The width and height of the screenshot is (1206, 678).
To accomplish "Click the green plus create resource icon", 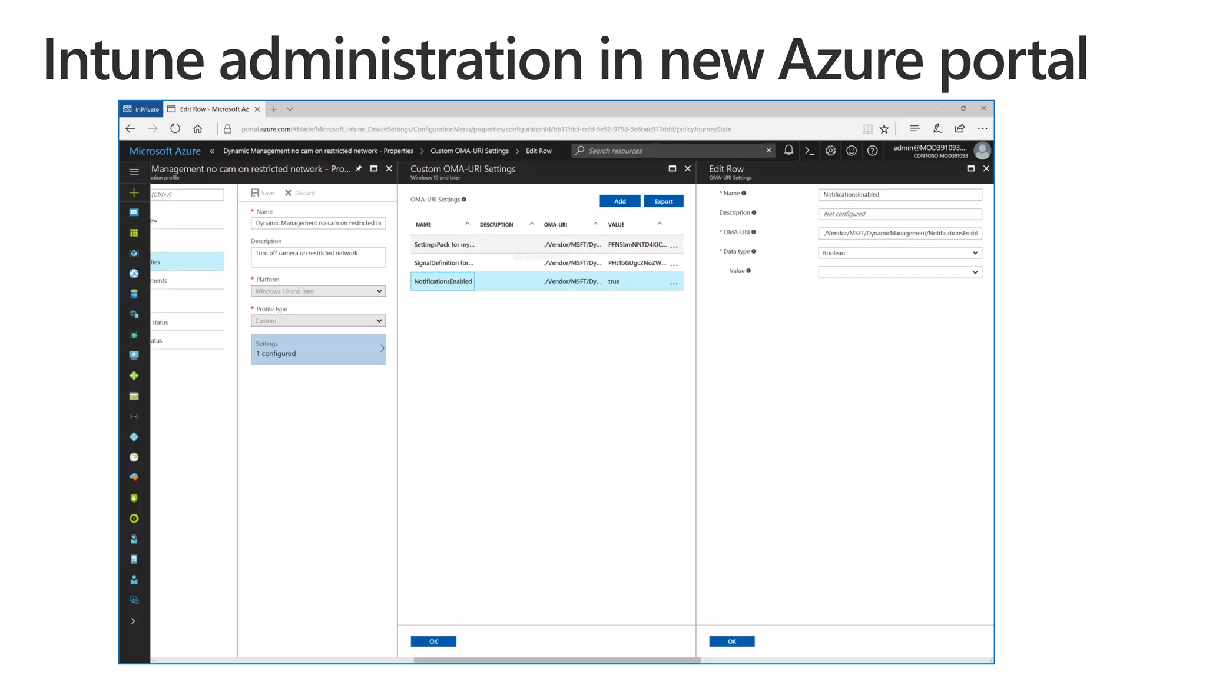I will 134,193.
